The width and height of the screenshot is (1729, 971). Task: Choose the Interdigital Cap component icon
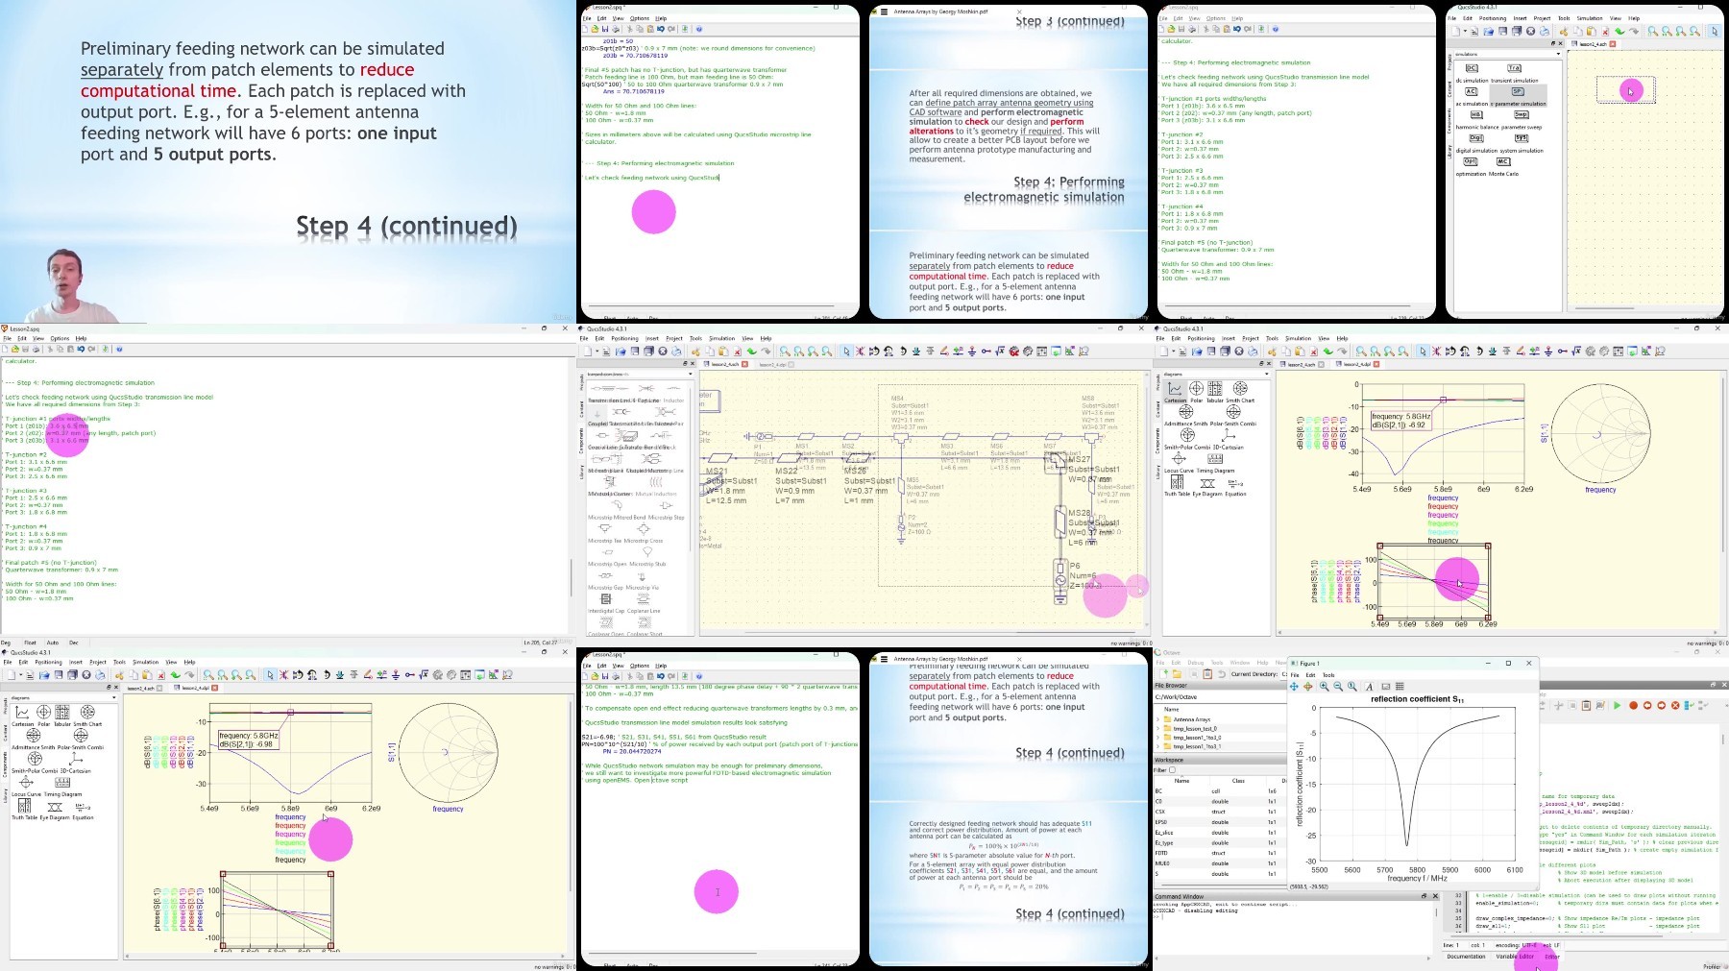(x=606, y=598)
